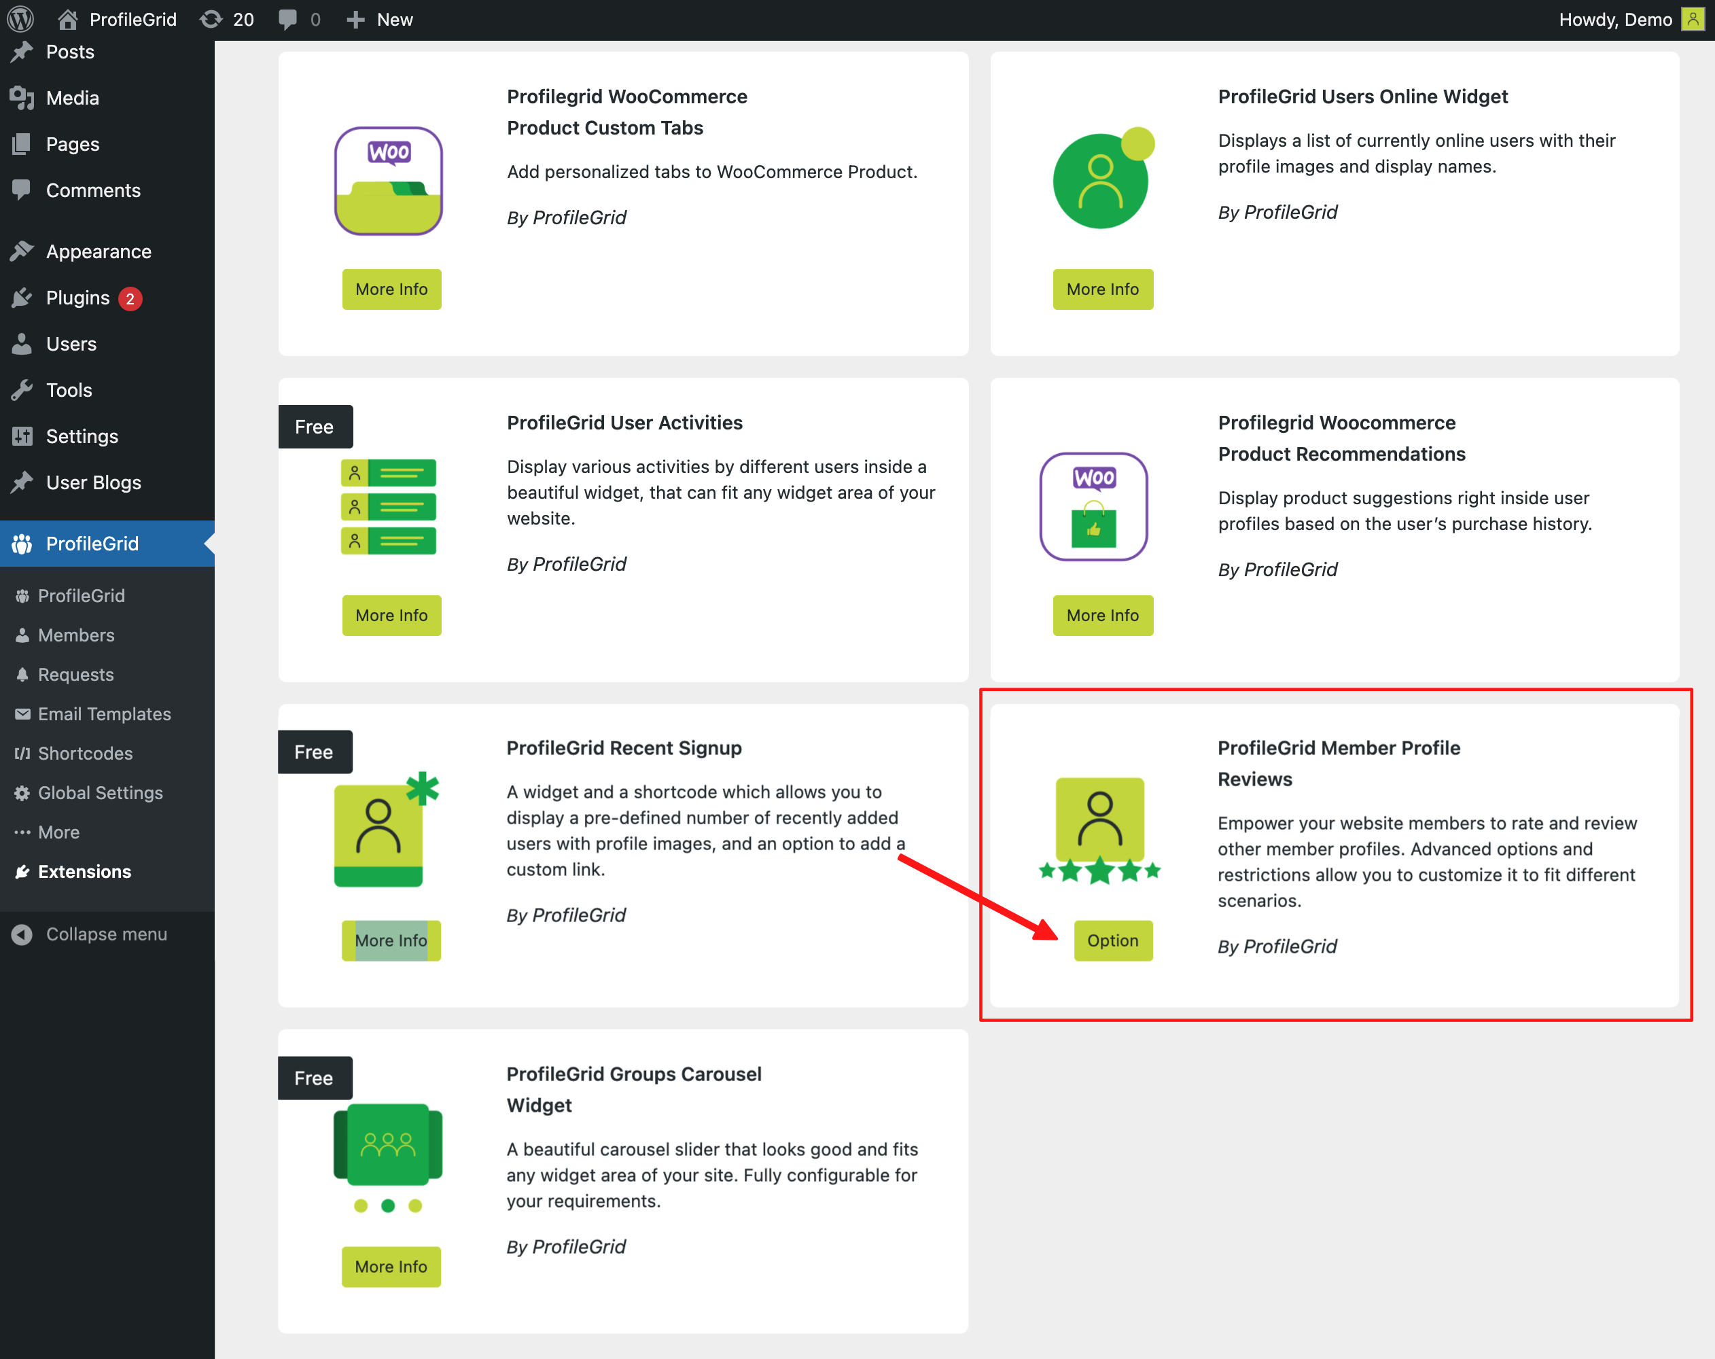This screenshot has width=1715, height=1359.
Task: Click the Option button for Member Profile Reviews
Action: pos(1112,940)
